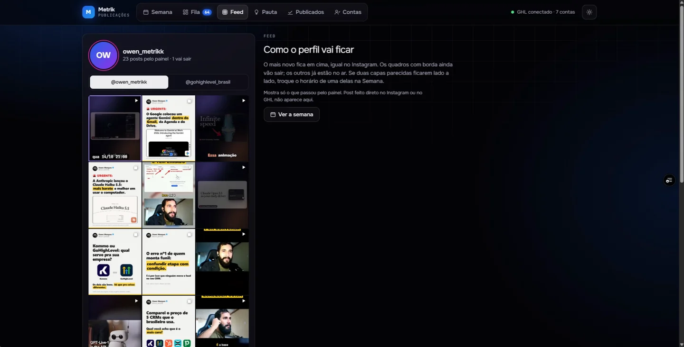Click the green GHL connection status dot
Screen dimensions: 684x347
[x=513, y=12]
